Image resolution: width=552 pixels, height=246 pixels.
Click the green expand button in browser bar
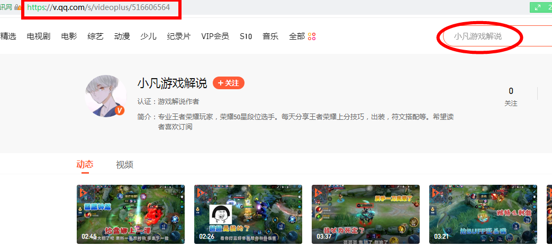click(538, 7)
